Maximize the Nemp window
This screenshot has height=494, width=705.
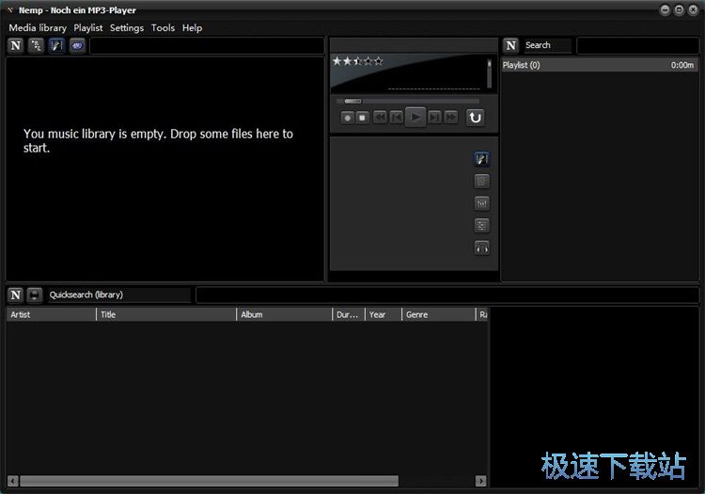point(680,10)
